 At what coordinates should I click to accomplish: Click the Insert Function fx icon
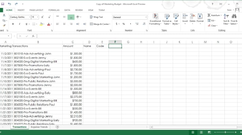pos(33,36)
